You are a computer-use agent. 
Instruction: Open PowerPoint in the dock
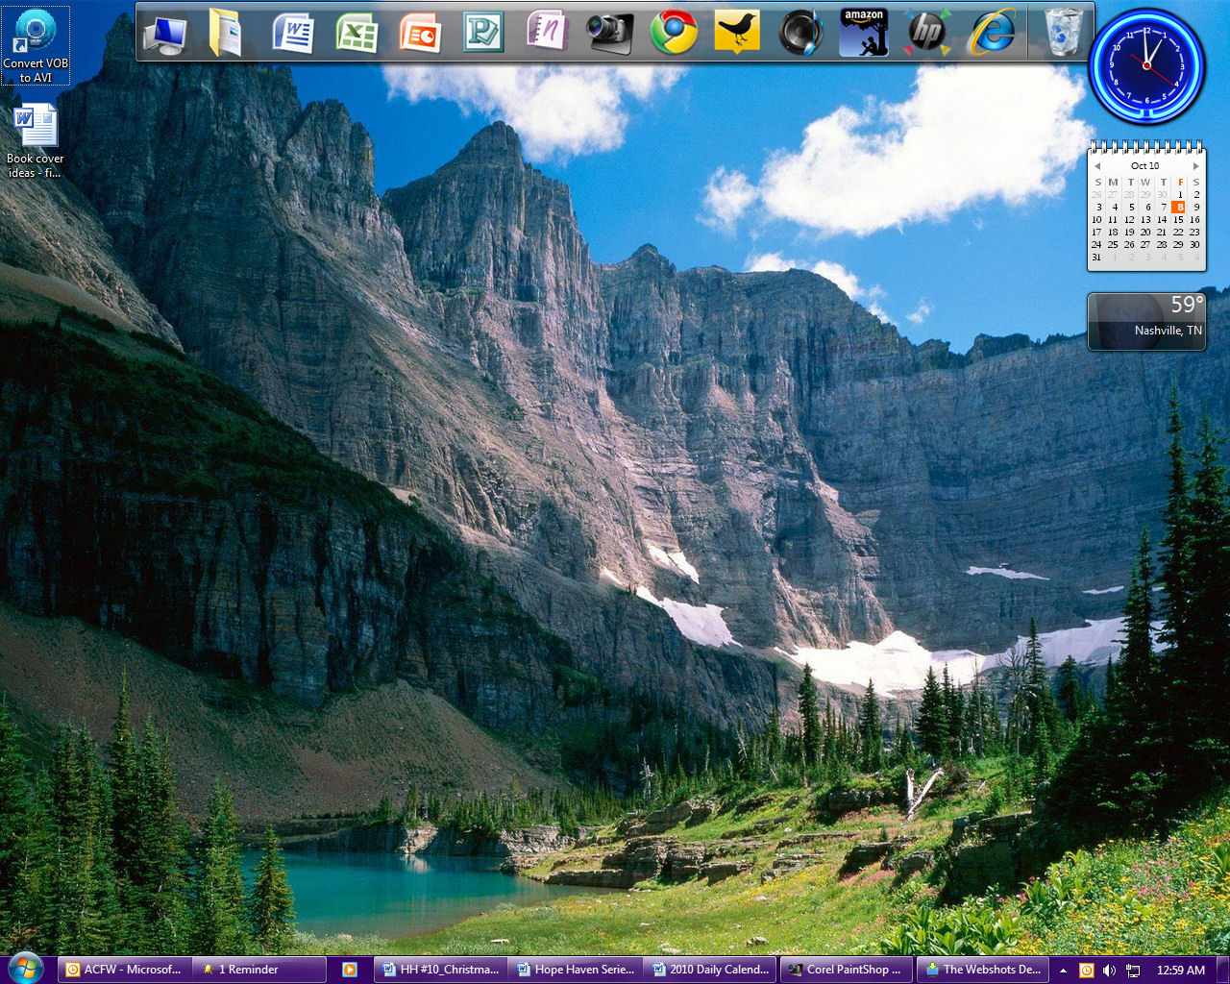click(420, 34)
